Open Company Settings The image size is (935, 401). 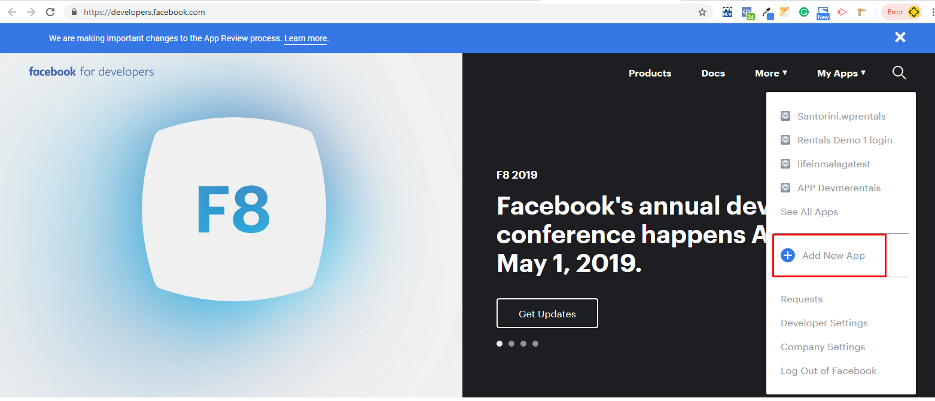point(823,347)
